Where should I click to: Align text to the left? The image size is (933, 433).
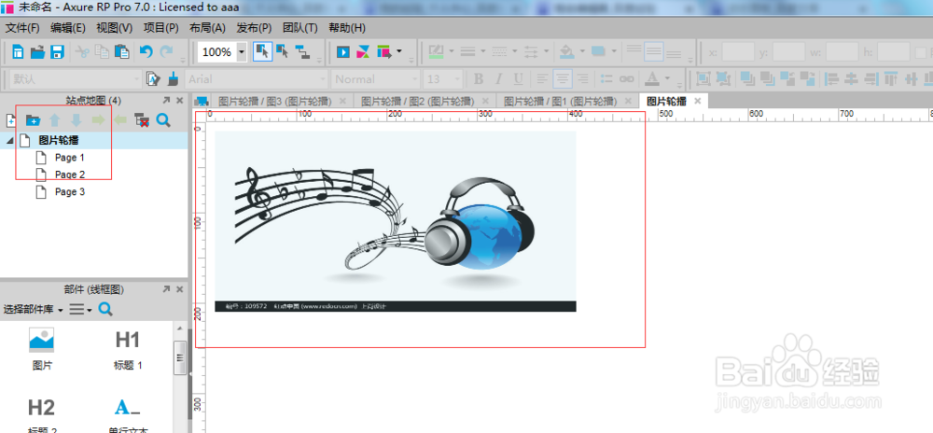[x=542, y=78]
